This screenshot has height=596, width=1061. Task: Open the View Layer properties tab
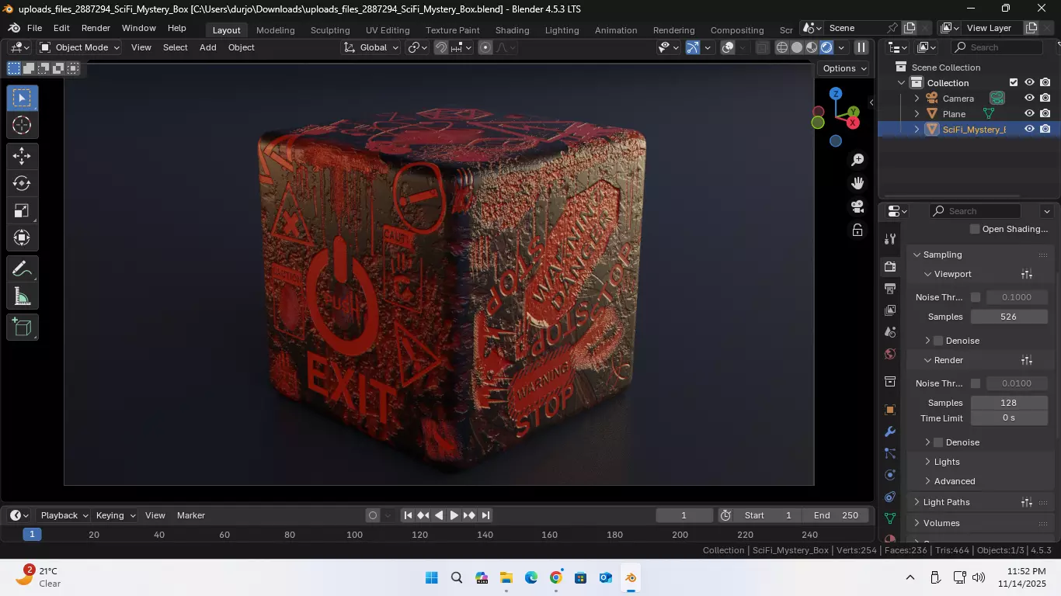(x=890, y=310)
